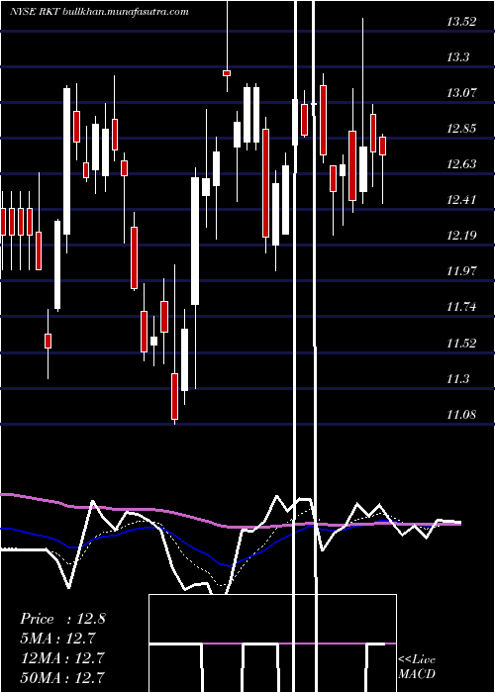
Task: Click the 11.97 price axis label
Action: tap(461, 271)
